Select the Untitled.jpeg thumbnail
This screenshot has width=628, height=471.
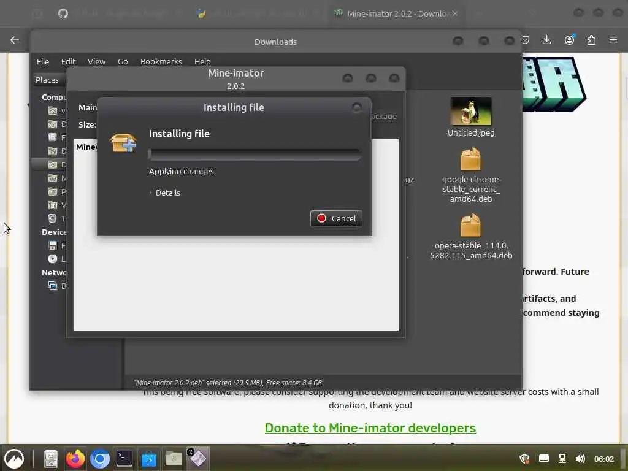471,112
